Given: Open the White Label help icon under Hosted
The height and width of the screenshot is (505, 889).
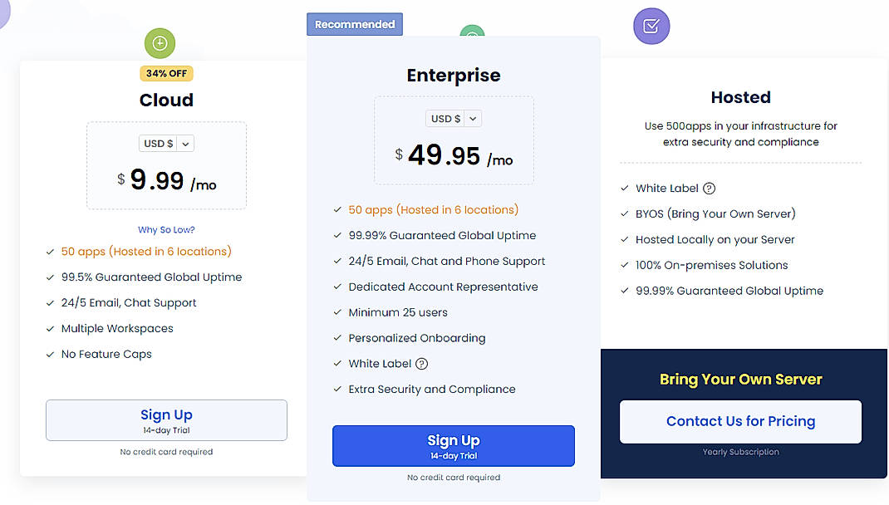Looking at the screenshot, I should (709, 188).
